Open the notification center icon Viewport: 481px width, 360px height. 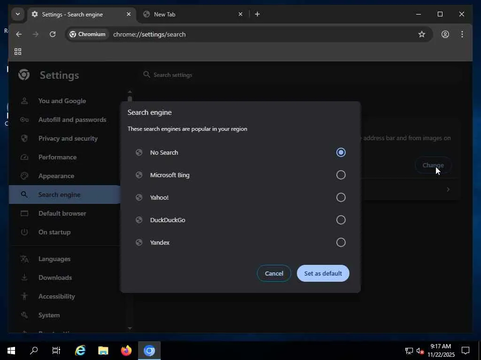point(465,351)
